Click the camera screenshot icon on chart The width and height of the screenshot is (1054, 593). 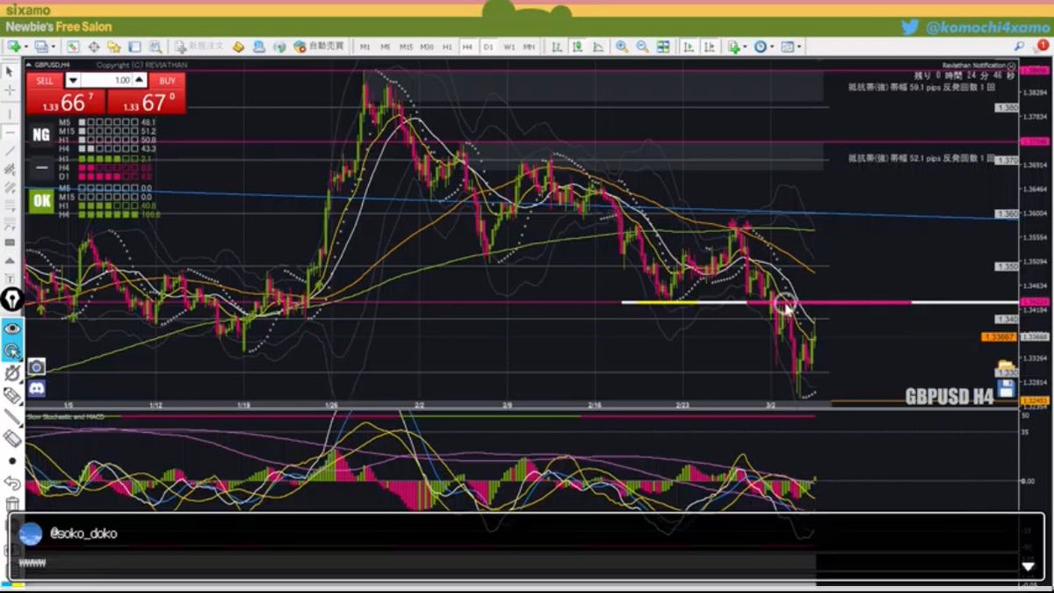[x=36, y=366]
